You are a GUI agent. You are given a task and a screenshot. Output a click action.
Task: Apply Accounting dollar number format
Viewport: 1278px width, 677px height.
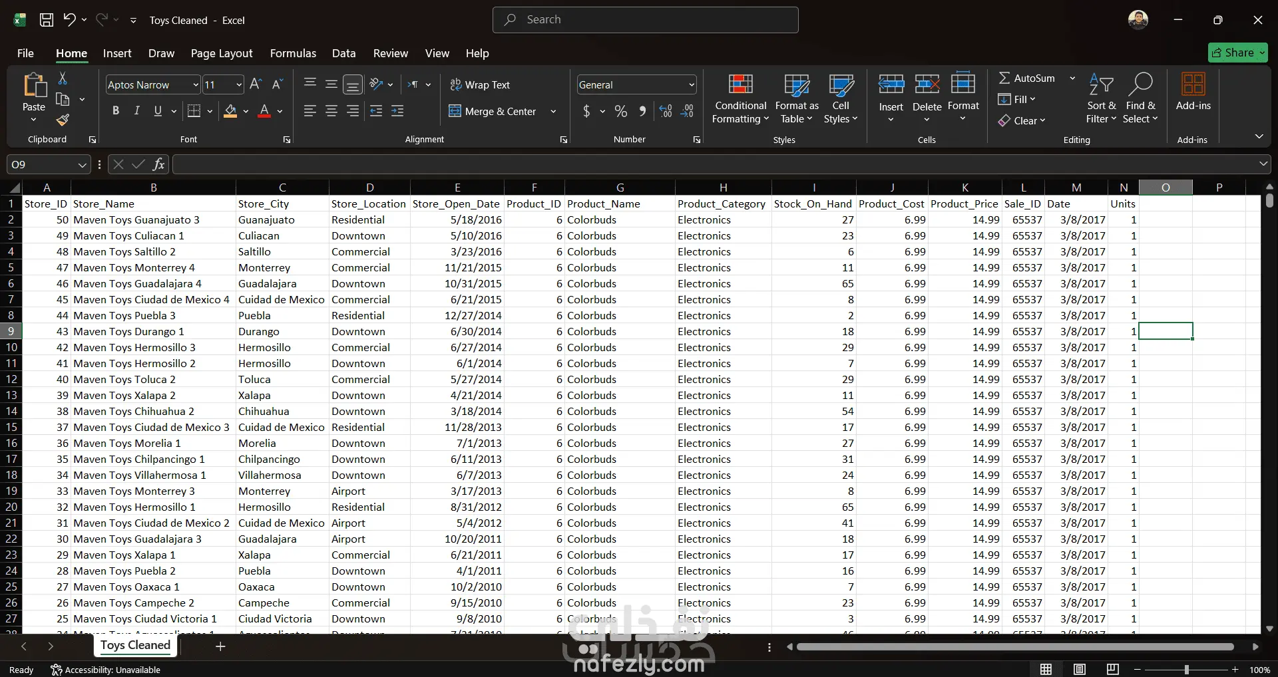(586, 111)
